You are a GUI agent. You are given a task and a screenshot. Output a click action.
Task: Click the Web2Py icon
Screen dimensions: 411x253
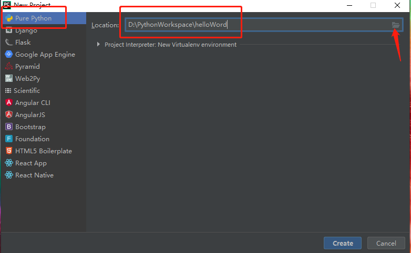(9, 78)
